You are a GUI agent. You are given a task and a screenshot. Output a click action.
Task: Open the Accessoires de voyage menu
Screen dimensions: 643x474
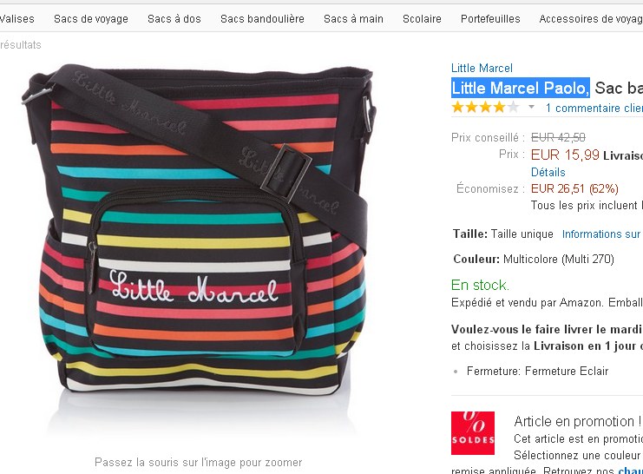591,19
